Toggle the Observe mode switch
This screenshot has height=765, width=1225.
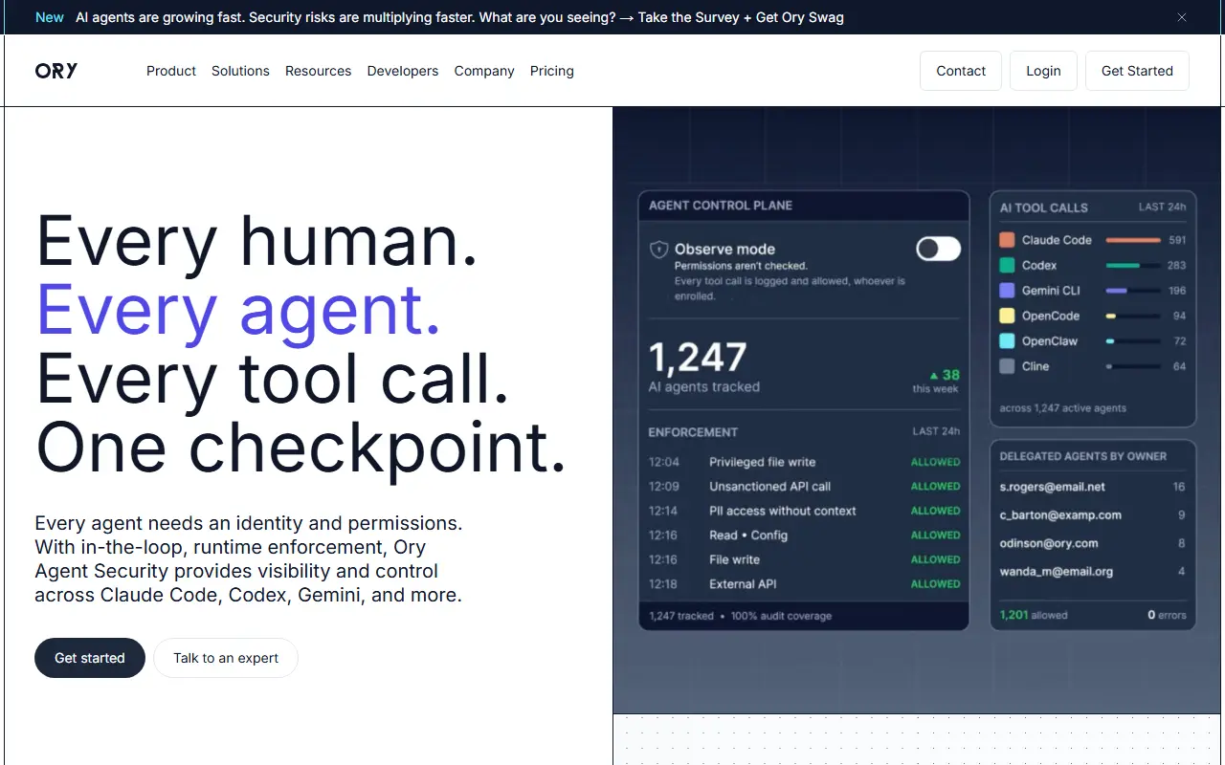point(938,250)
